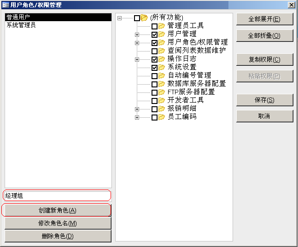Click the folder icon beside 数据库服务器配置
This screenshot has width=298, height=247.
coord(162,84)
